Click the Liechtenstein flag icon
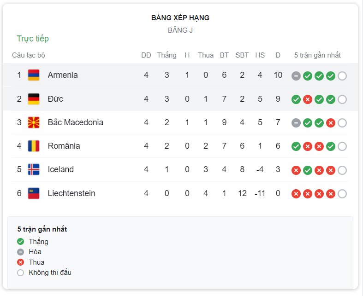363x296 pixels. click(34, 193)
